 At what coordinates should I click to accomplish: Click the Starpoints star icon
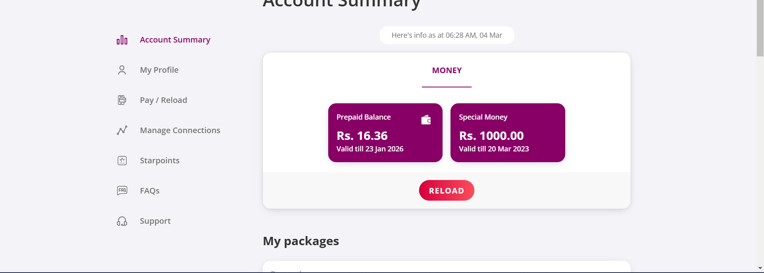(x=122, y=161)
